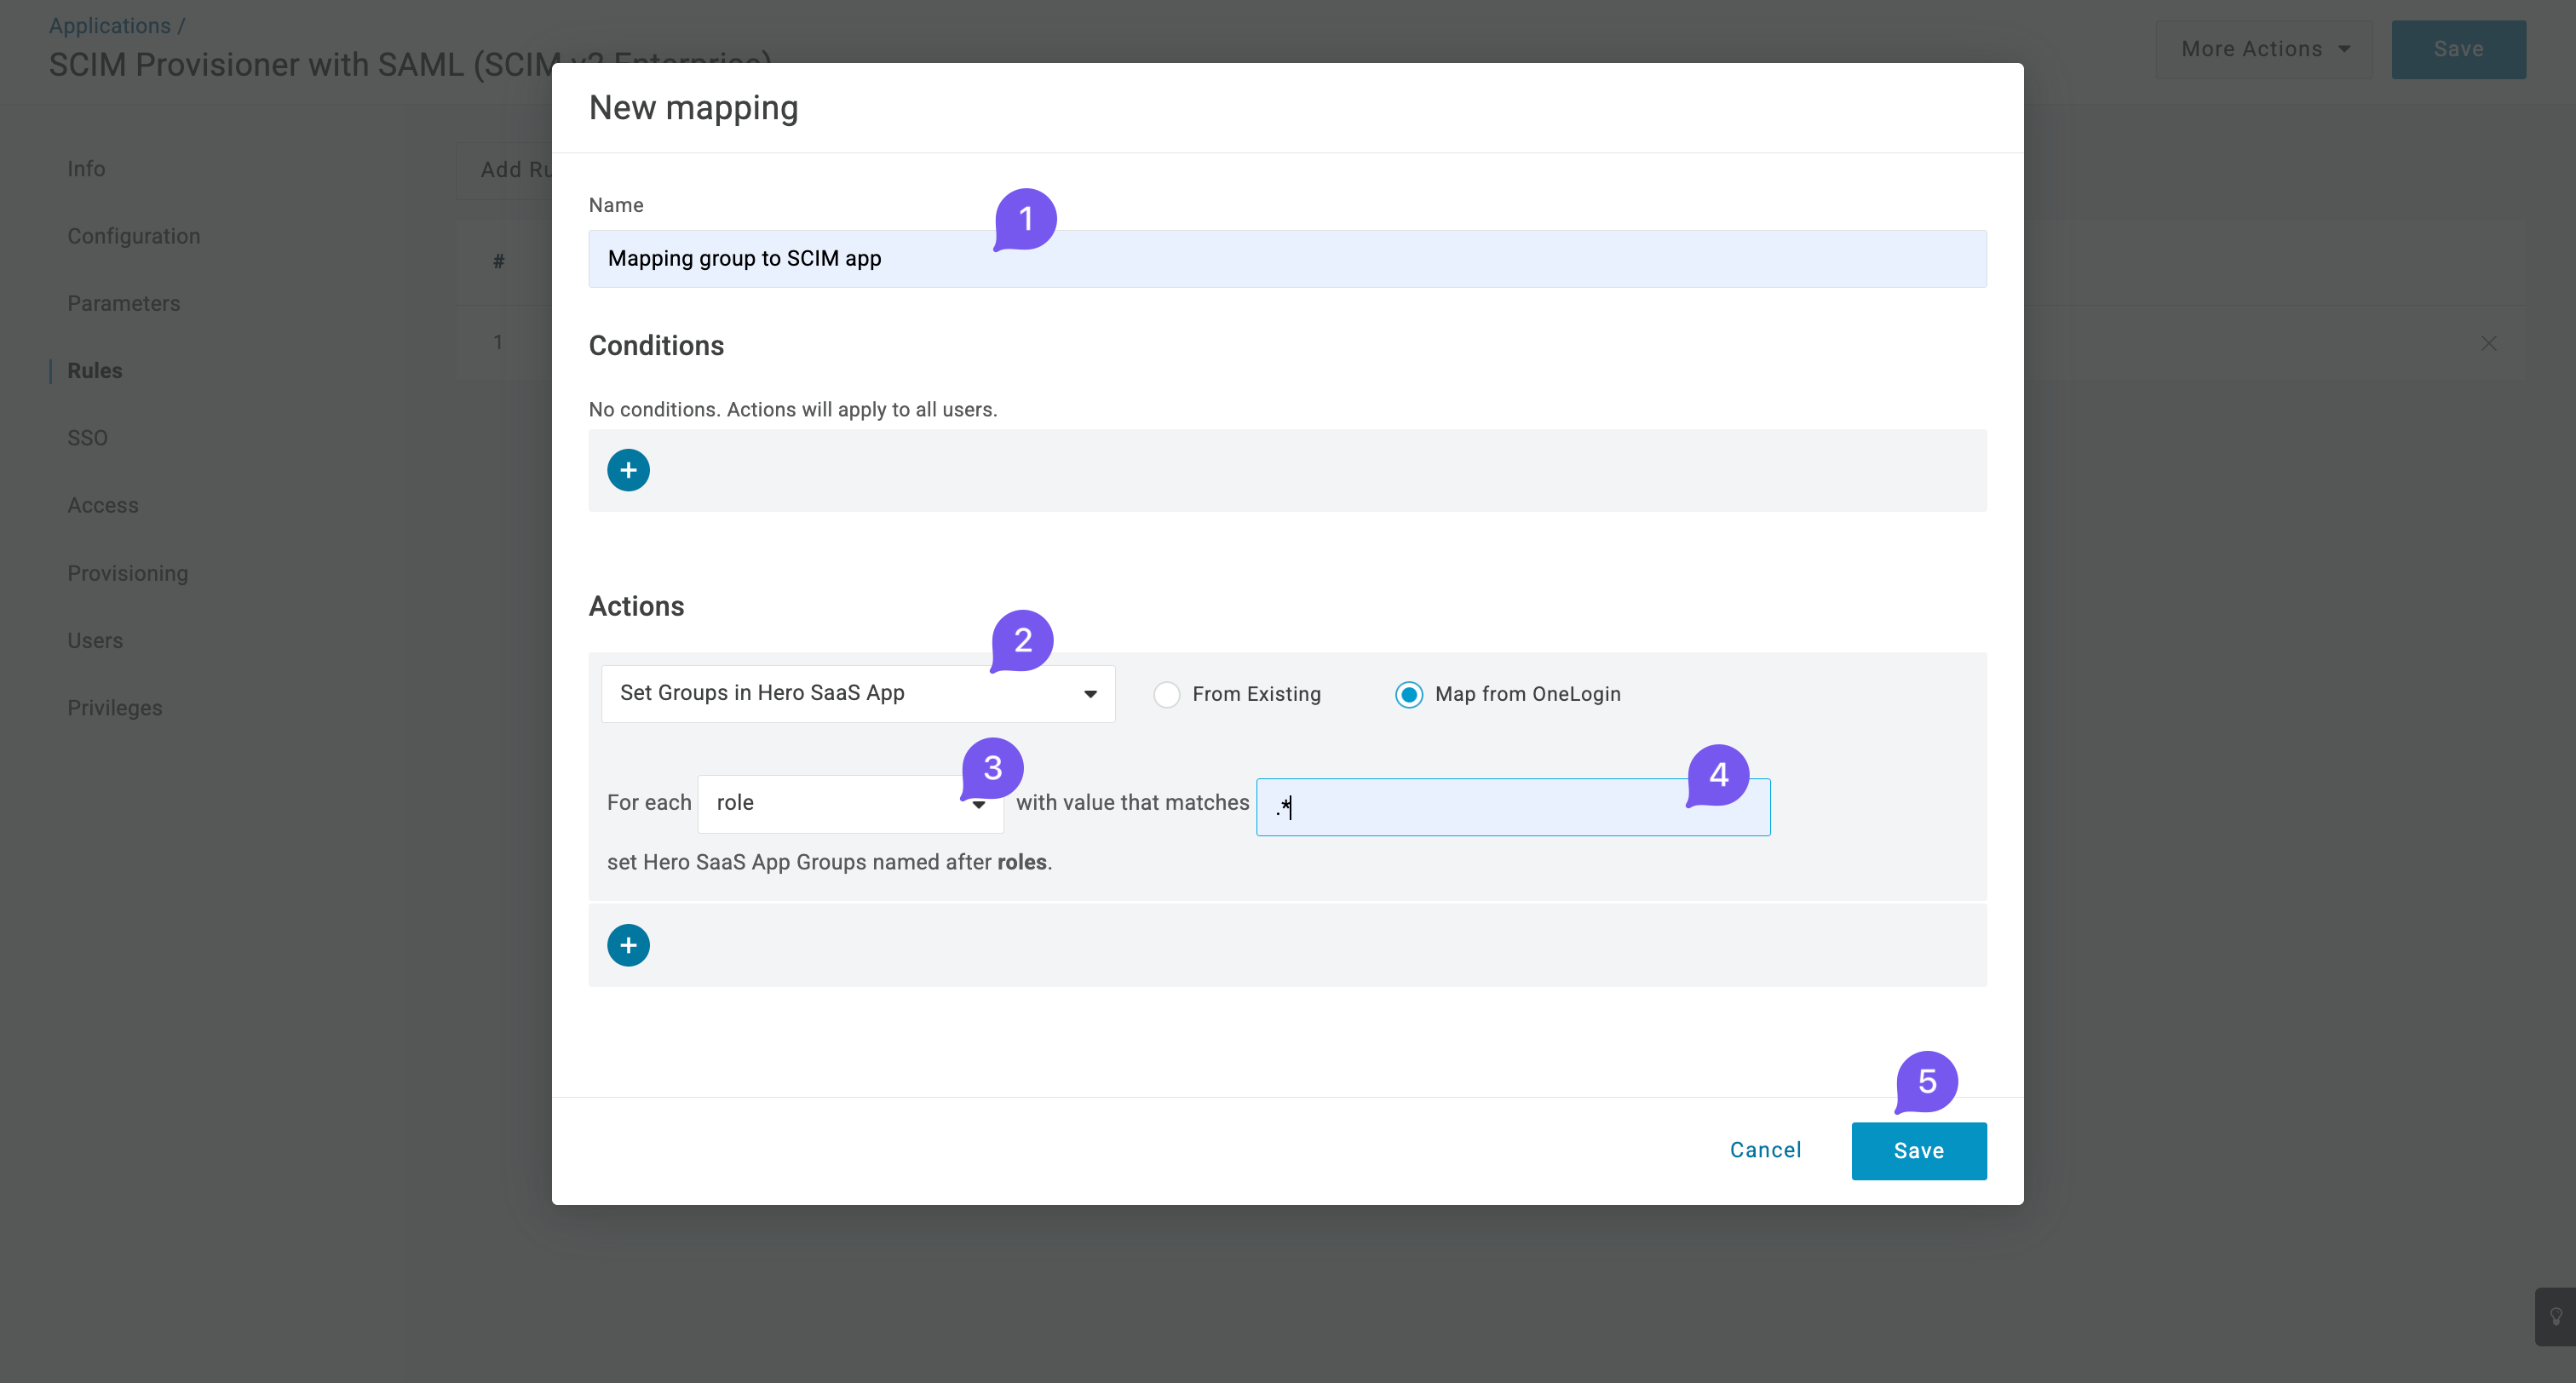Expand the More Actions menu

pyautogui.click(x=2264, y=48)
